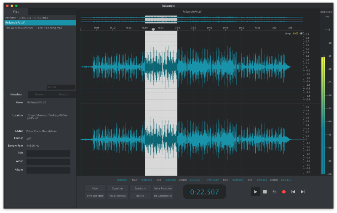Switch to the History tab
Screen dimensions: 337x213
click(x=64, y=95)
